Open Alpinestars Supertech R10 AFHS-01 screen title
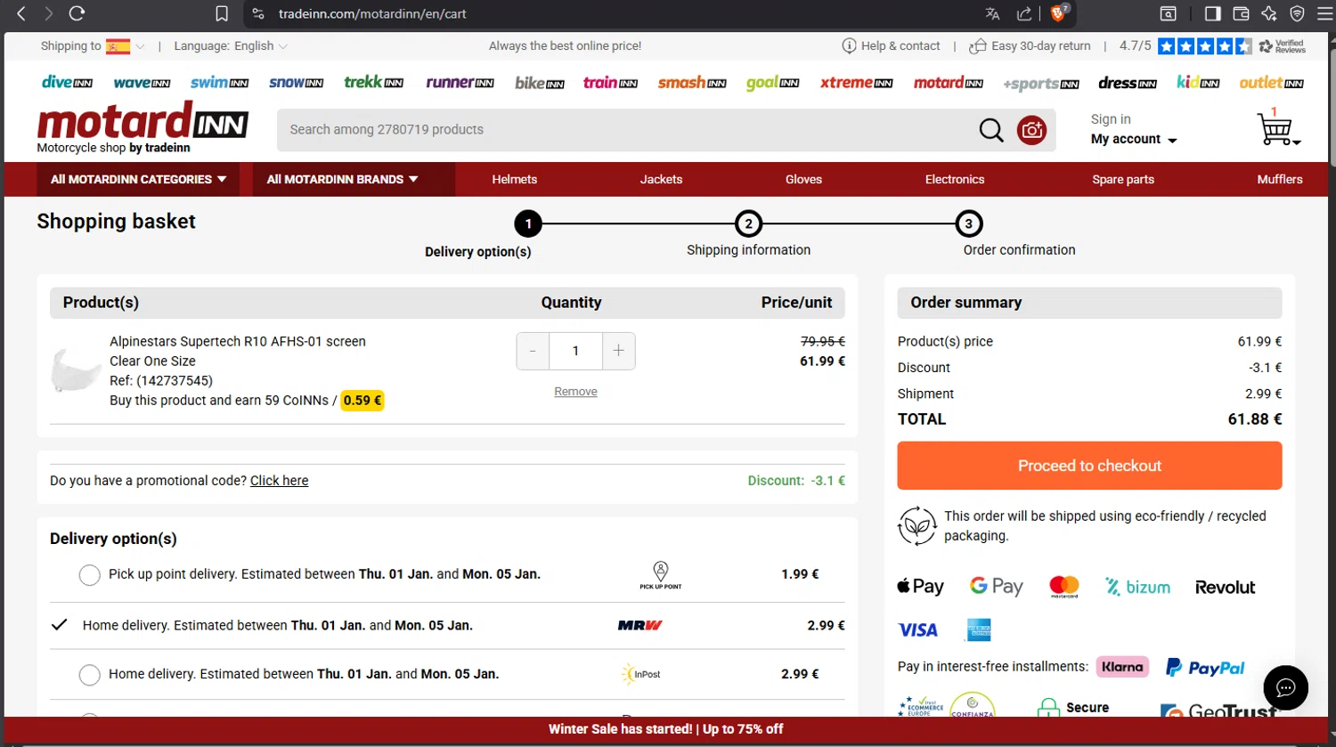Image resolution: width=1336 pixels, height=747 pixels. [x=238, y=342]
